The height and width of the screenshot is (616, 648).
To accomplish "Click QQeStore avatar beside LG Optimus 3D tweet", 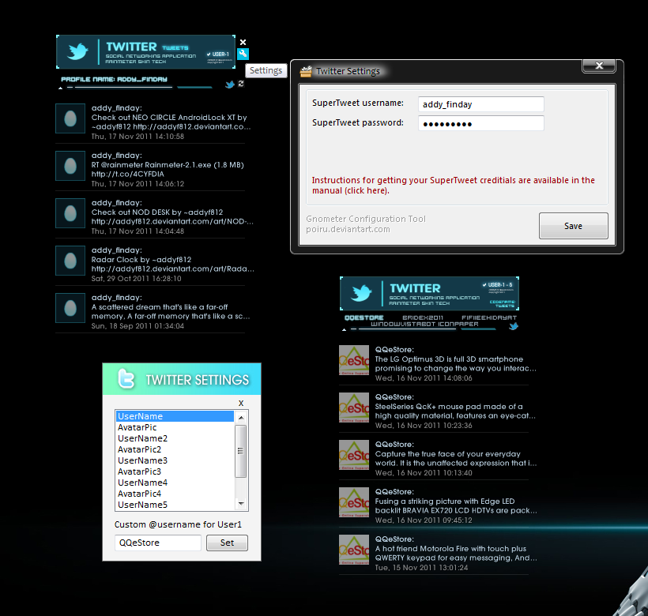I will pos(354,360).
